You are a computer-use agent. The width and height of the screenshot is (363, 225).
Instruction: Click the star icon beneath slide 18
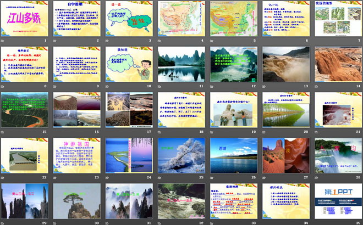pyautogui.click(x=159, y=132)
